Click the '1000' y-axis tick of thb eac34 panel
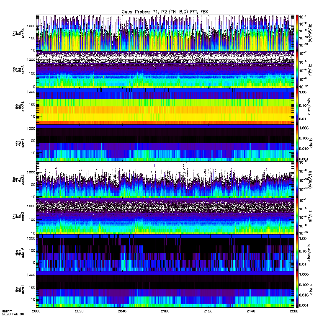Image resolution: width=314 pixels, height=335 pixels. (x=31, y=26)
